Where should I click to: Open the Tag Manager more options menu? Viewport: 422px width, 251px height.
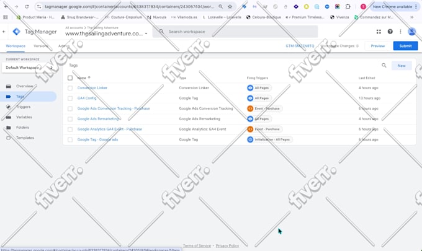pyautogui.click(x=400, y=32)
